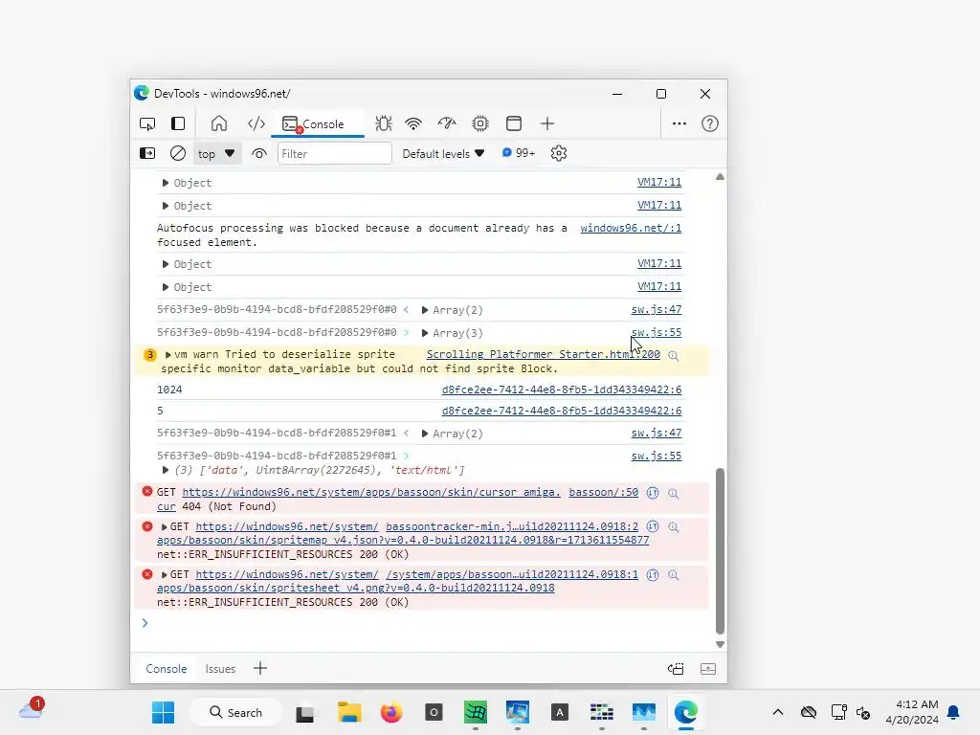Open source link beside value 1024
The image size is (980, 735).
click(561, 390)
